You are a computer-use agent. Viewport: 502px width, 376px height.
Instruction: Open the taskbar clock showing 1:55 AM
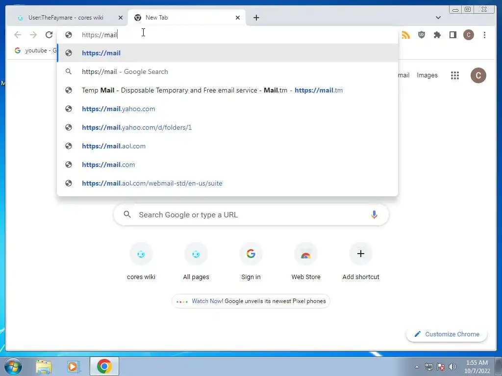pyautogui.click(x=477, y=367)
